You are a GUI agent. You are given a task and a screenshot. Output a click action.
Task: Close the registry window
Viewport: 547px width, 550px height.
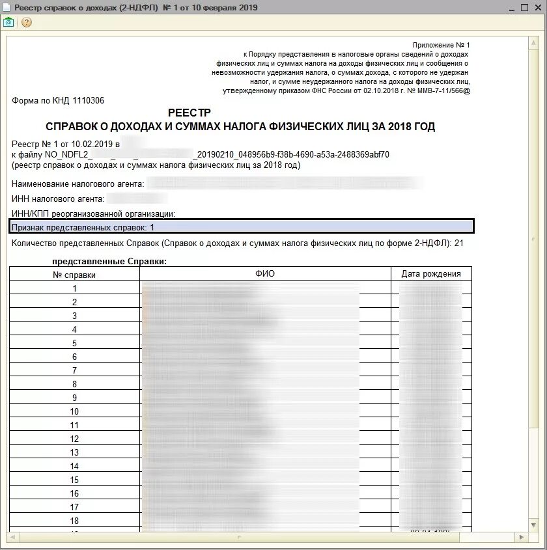(538, 7)
